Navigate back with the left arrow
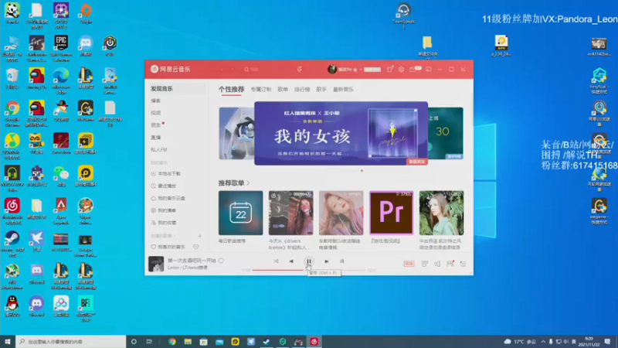Screen dimensions: 618x348 tap(222, 69)
